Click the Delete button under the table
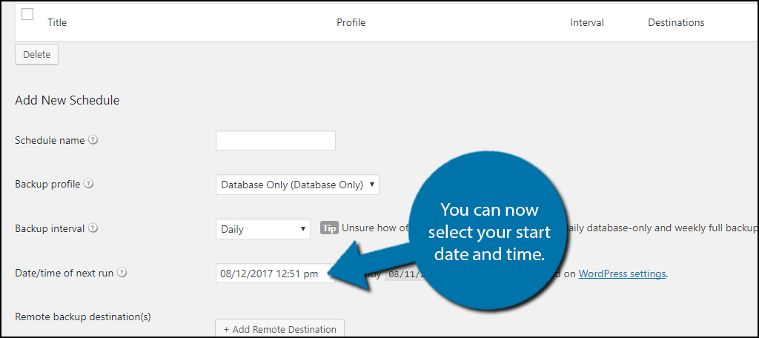 click(x=37, y=55)
